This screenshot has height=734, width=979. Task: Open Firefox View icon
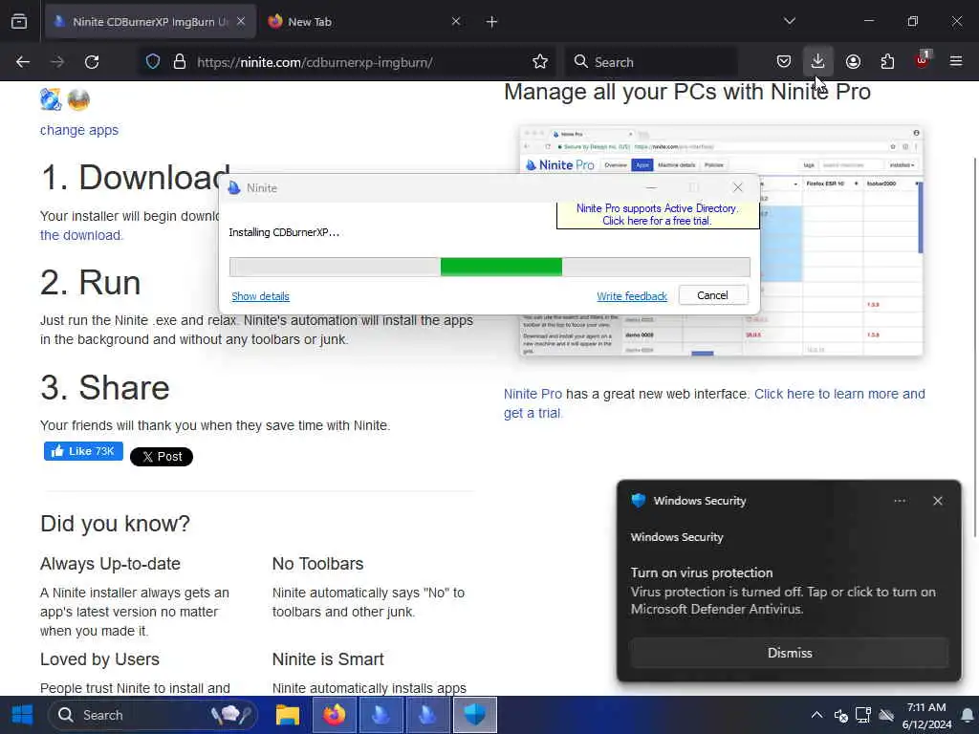(x=19, y=21)
